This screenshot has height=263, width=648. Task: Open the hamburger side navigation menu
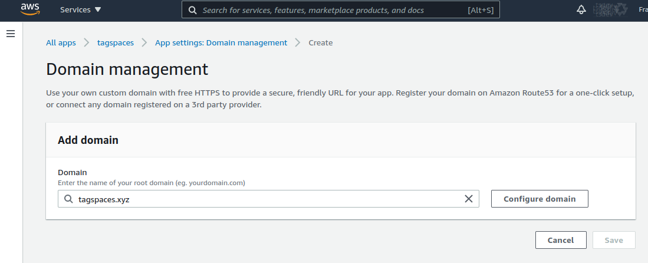tap(11, 34)
